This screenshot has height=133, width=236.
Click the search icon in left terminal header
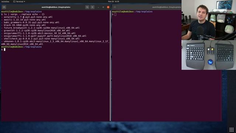coord(87,7)
